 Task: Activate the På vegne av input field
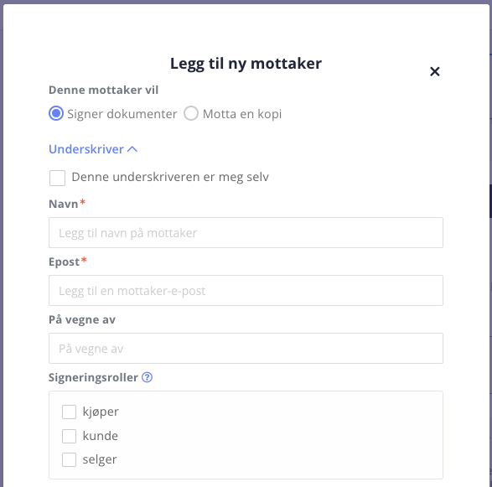pyautogui.click(x=246, y=349)
